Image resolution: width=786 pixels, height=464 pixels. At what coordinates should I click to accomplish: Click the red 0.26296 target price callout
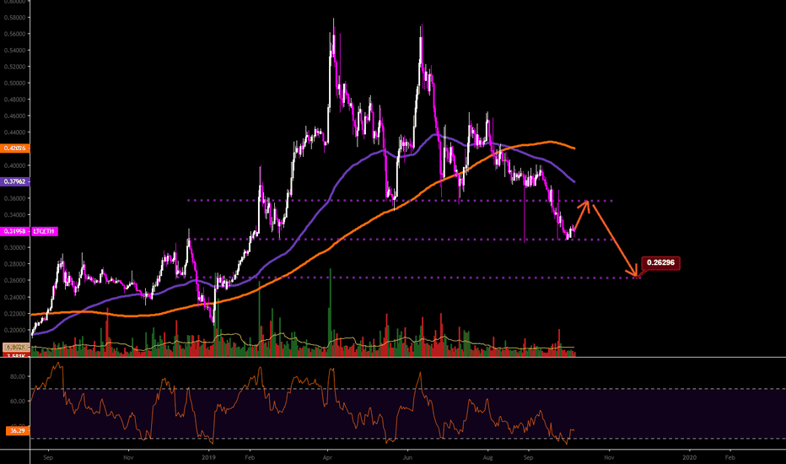(x=660, y=262)
